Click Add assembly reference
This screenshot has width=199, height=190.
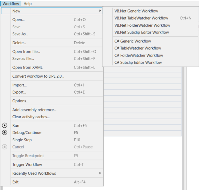pos(34,110)
